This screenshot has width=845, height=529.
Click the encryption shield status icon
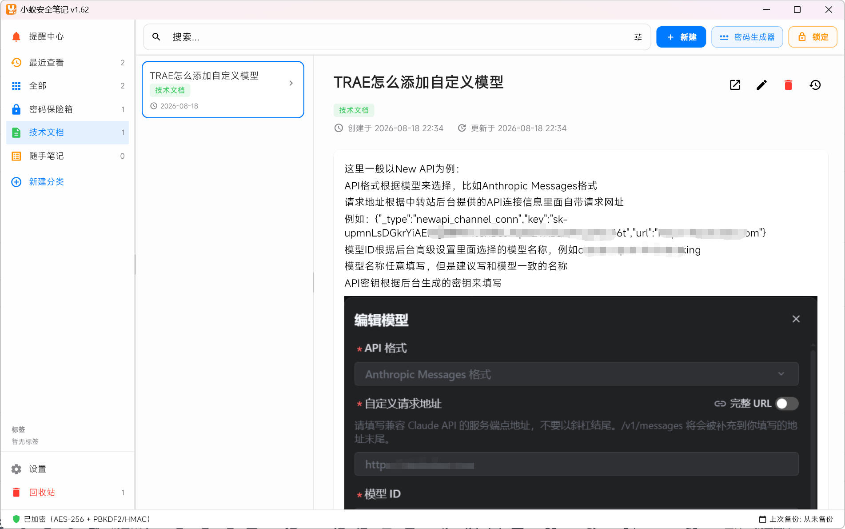pos(16,519)
